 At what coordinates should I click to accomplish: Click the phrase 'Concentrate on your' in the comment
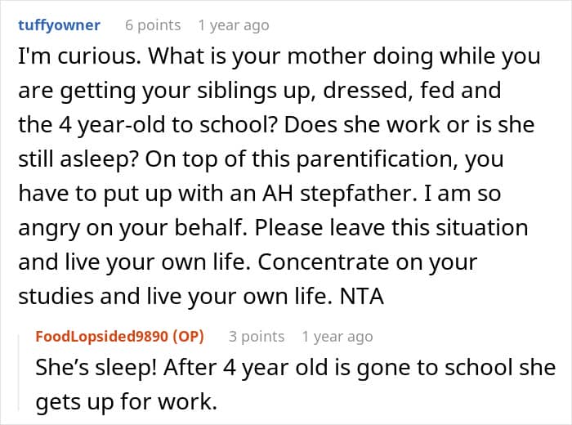point(368,262)
